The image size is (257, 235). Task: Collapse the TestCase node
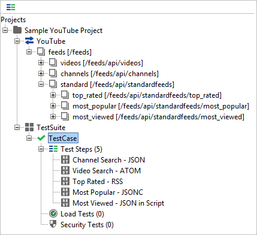coord(29,138)
